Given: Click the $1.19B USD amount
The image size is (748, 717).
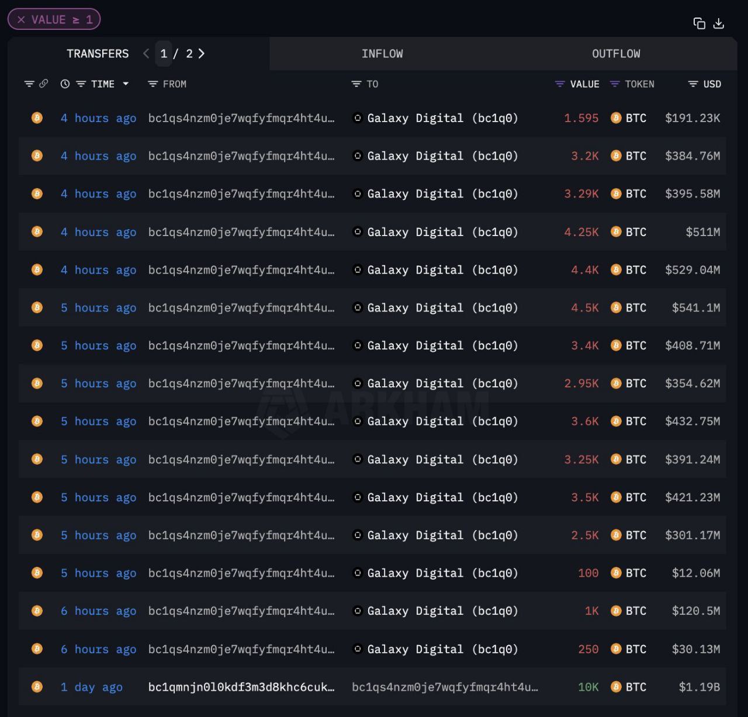Looking at the screenshot, I should [x=699, y=687].
